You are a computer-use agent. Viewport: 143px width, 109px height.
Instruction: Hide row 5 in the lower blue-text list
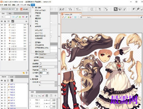pos(2,92)
